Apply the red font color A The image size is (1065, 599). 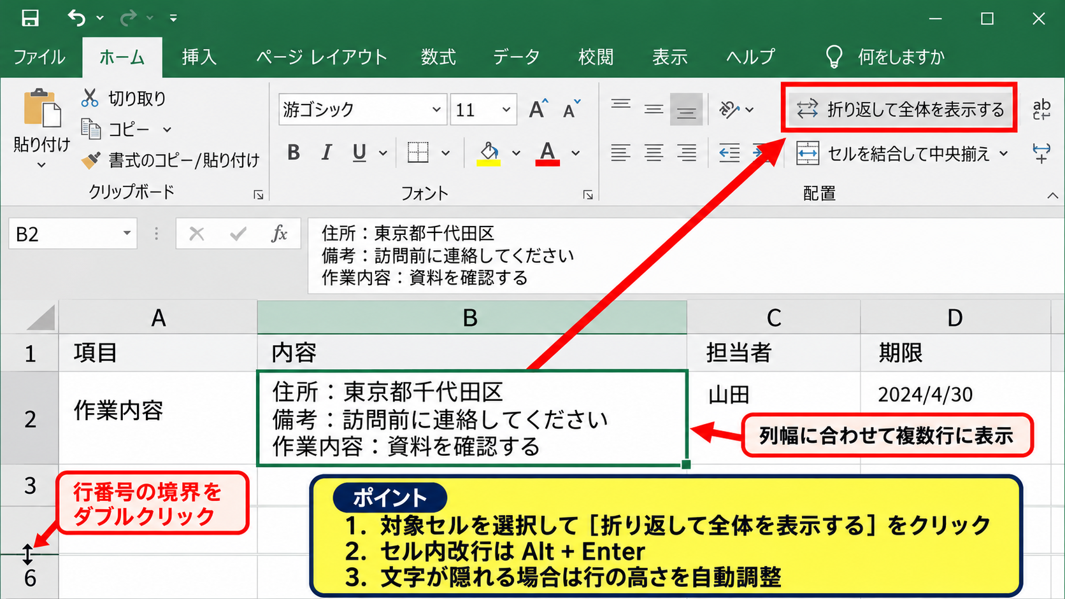[x=548, y=153]
